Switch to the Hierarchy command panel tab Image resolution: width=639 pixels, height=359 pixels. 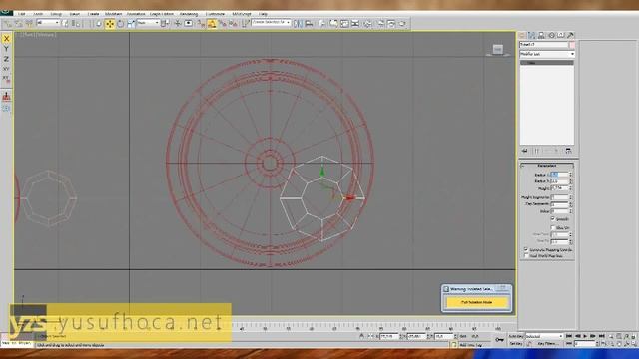541,36
